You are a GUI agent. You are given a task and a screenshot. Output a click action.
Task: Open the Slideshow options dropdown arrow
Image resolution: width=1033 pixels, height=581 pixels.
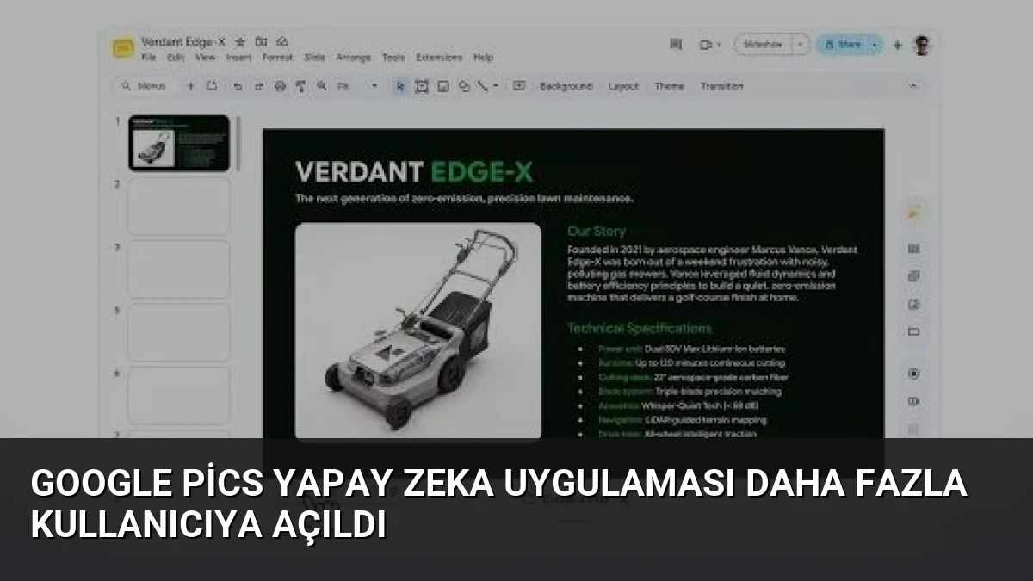coord(801,45)
